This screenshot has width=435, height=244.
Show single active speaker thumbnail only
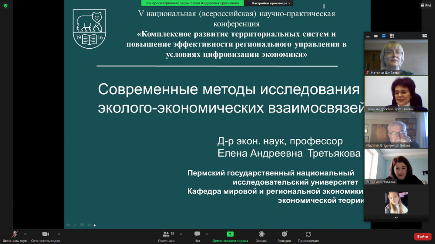(x=376, y=36)
